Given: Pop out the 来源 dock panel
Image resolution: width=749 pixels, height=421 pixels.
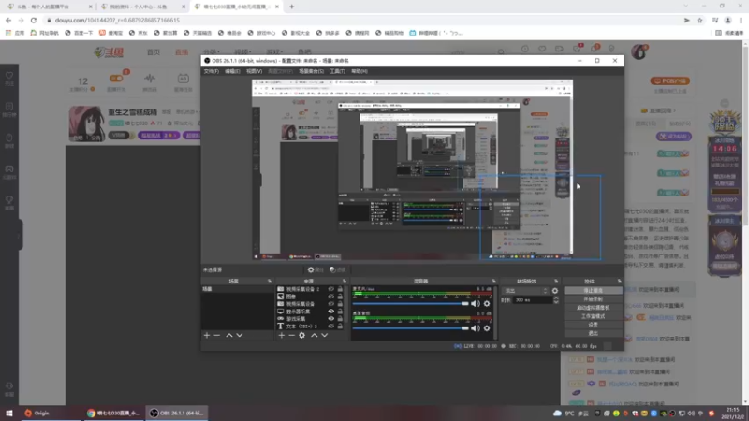Looking at the screenshot, I should coord(345,282).
